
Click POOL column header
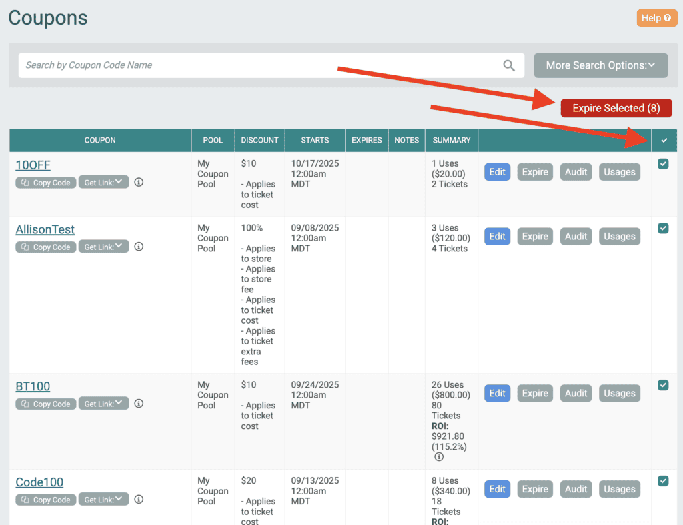[x=213, y=140]
